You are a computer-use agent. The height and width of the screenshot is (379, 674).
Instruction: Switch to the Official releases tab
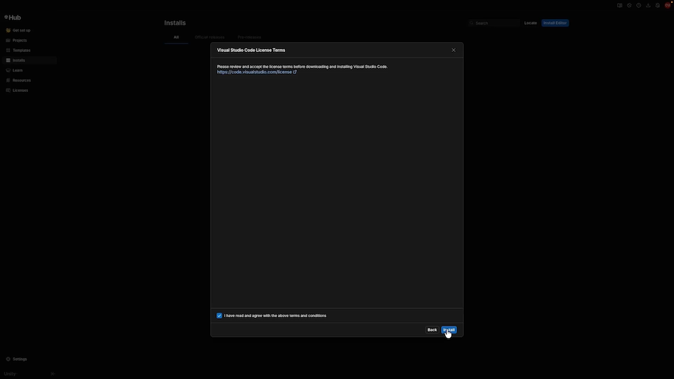click(209, 37)
